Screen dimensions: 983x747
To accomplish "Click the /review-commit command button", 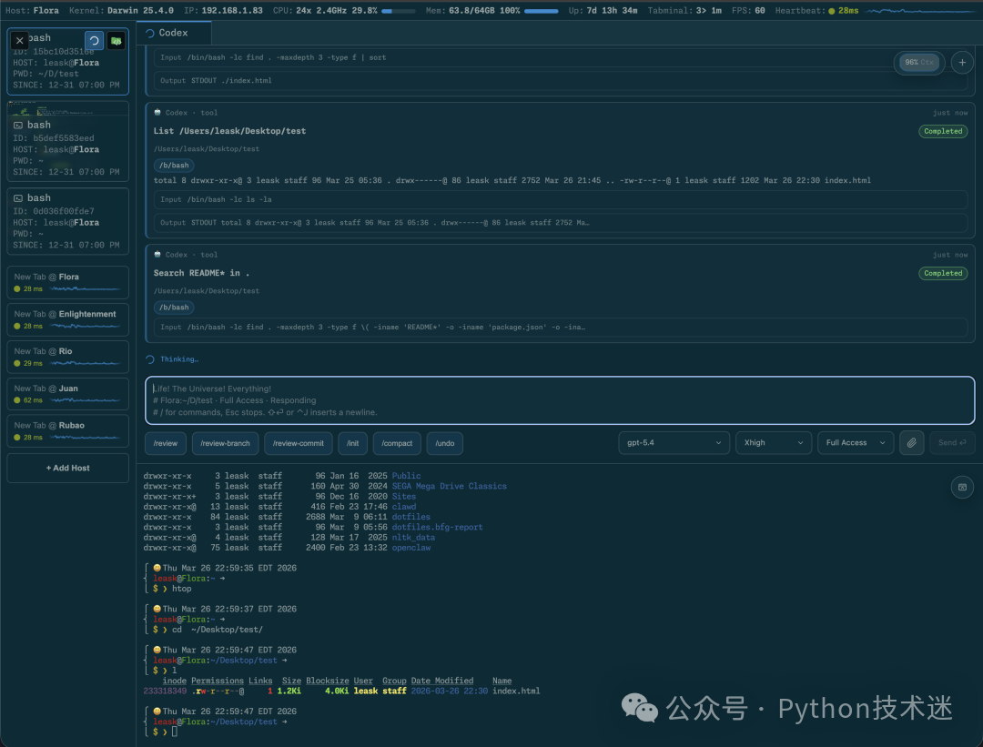I will tap(299, 443).
